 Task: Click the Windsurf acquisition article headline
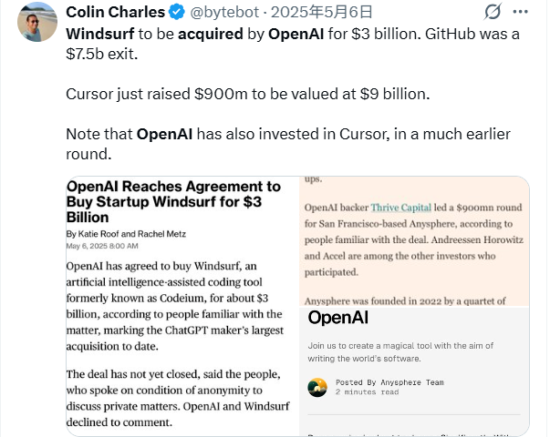click(173, 201)
